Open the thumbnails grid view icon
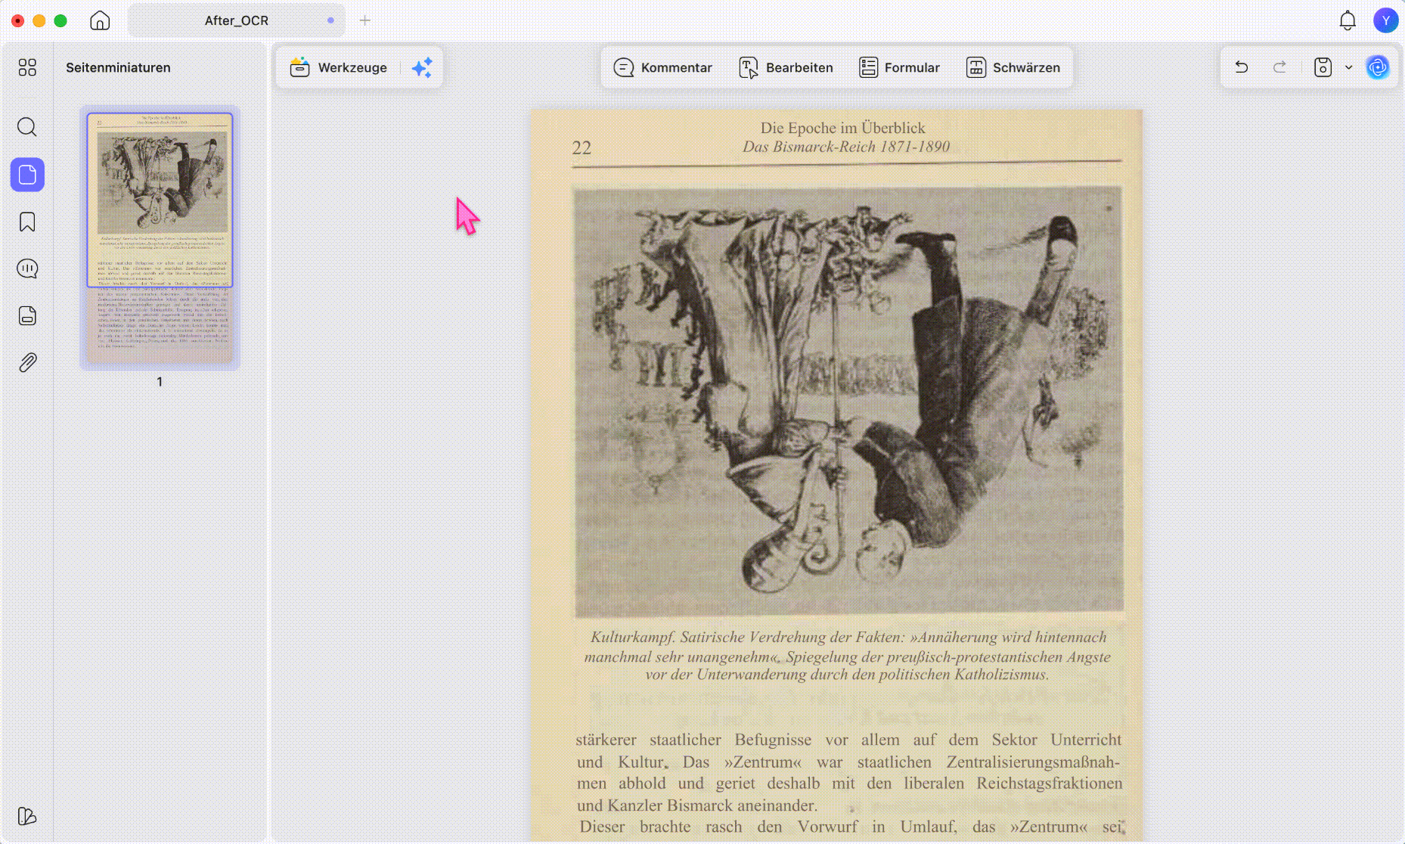The height and width of the screenshot is (844, 1405). tap(27, 67)
